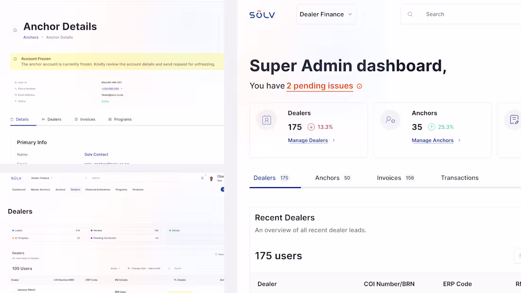Click the document icon on the third summary card
Image resolution: width=521 pixels, height=293 pixels.
click(x=514, y=120)
